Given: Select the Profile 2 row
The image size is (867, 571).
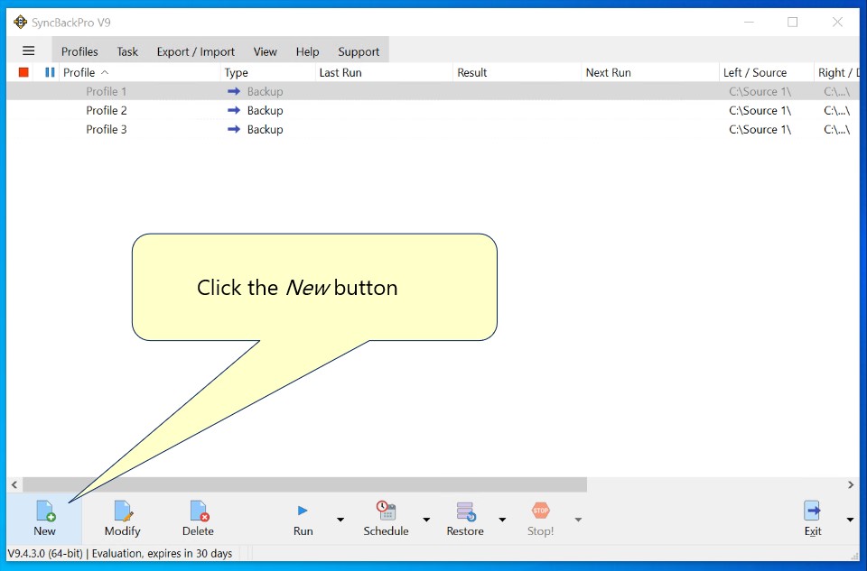Looking at the screenshot, I should [107, 110].
